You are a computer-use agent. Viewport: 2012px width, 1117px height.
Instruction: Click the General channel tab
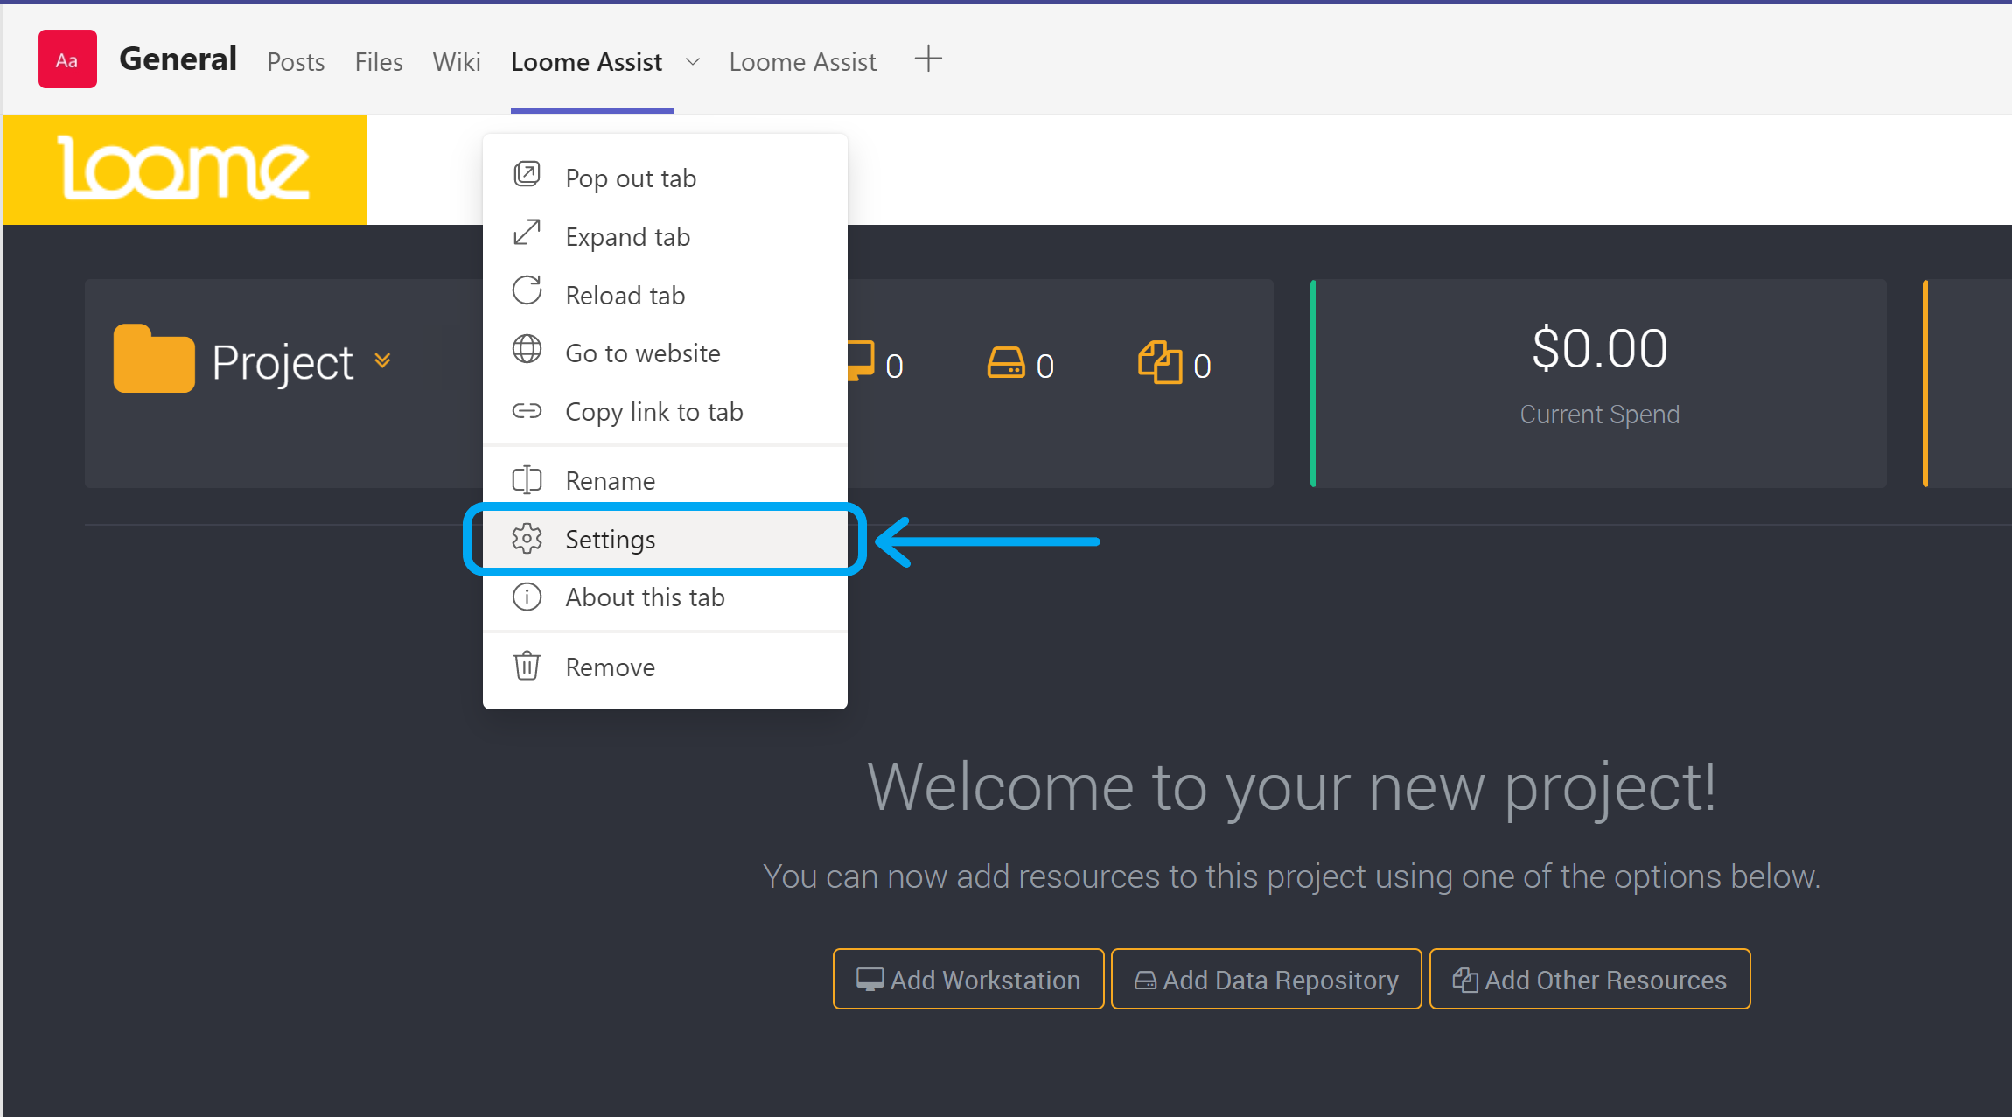[176, 60]
